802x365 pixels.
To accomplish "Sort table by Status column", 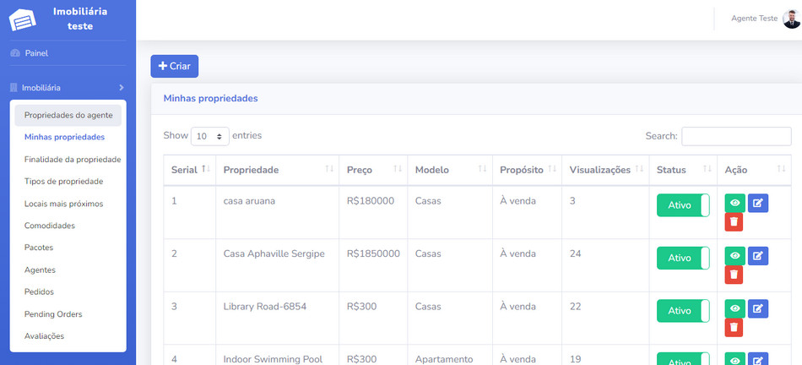I will tap(683, 170).
